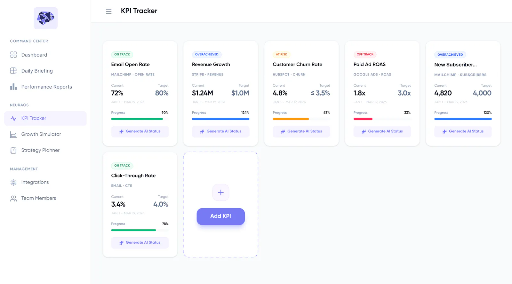This screenshot has width=512, height=284.
Task: Generate AI Status for Customer Churn Rate
Action: (301, 131)
